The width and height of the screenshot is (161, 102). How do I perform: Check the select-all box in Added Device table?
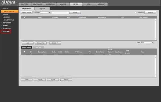[x=24, y=52]
